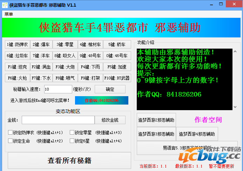Click the F9键:打架 button
243x171 pixels.
click(90, 78)
